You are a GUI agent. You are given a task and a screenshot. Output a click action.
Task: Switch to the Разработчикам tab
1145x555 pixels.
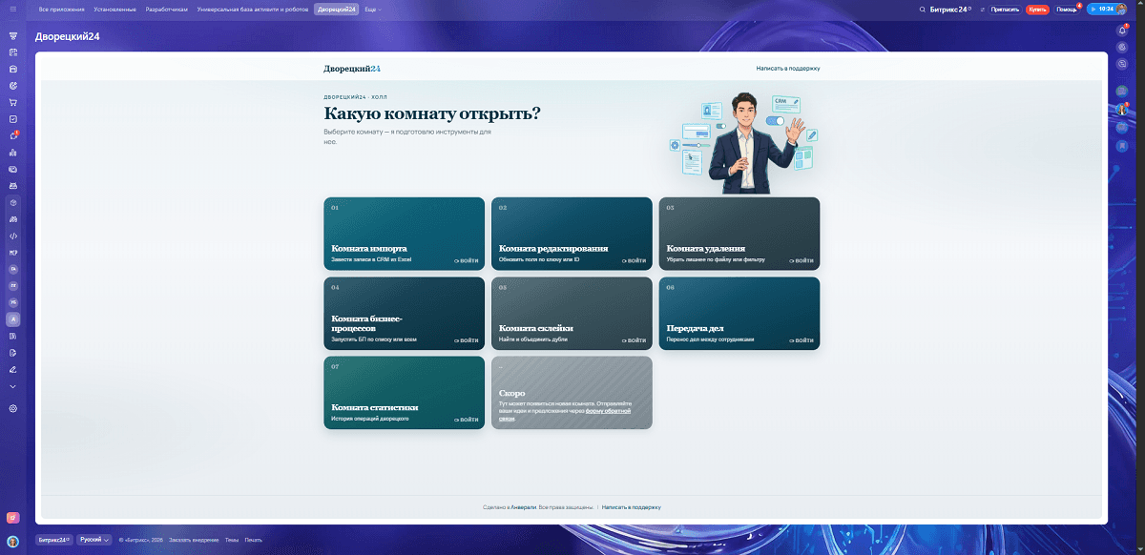(167, 10)
